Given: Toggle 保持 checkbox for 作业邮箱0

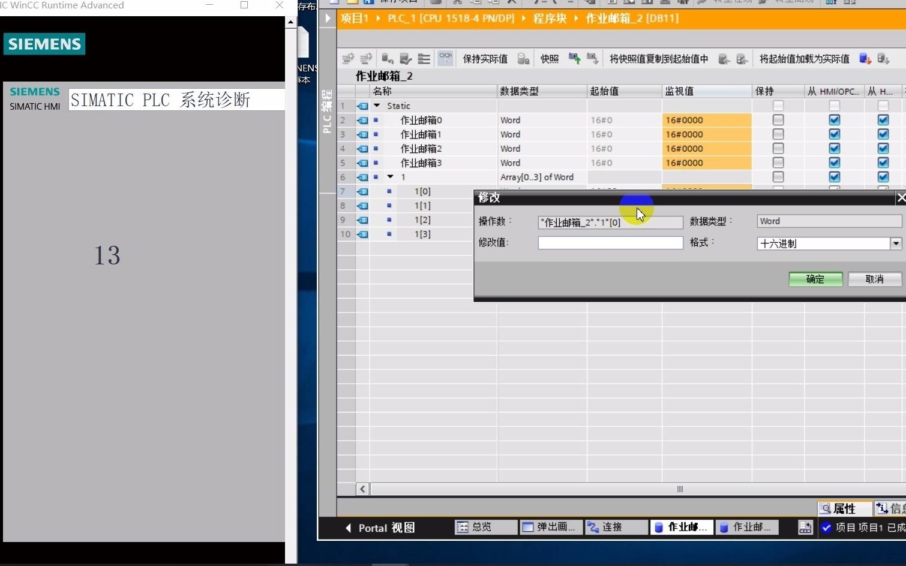Looking at the screenshot, I should 778,120.
